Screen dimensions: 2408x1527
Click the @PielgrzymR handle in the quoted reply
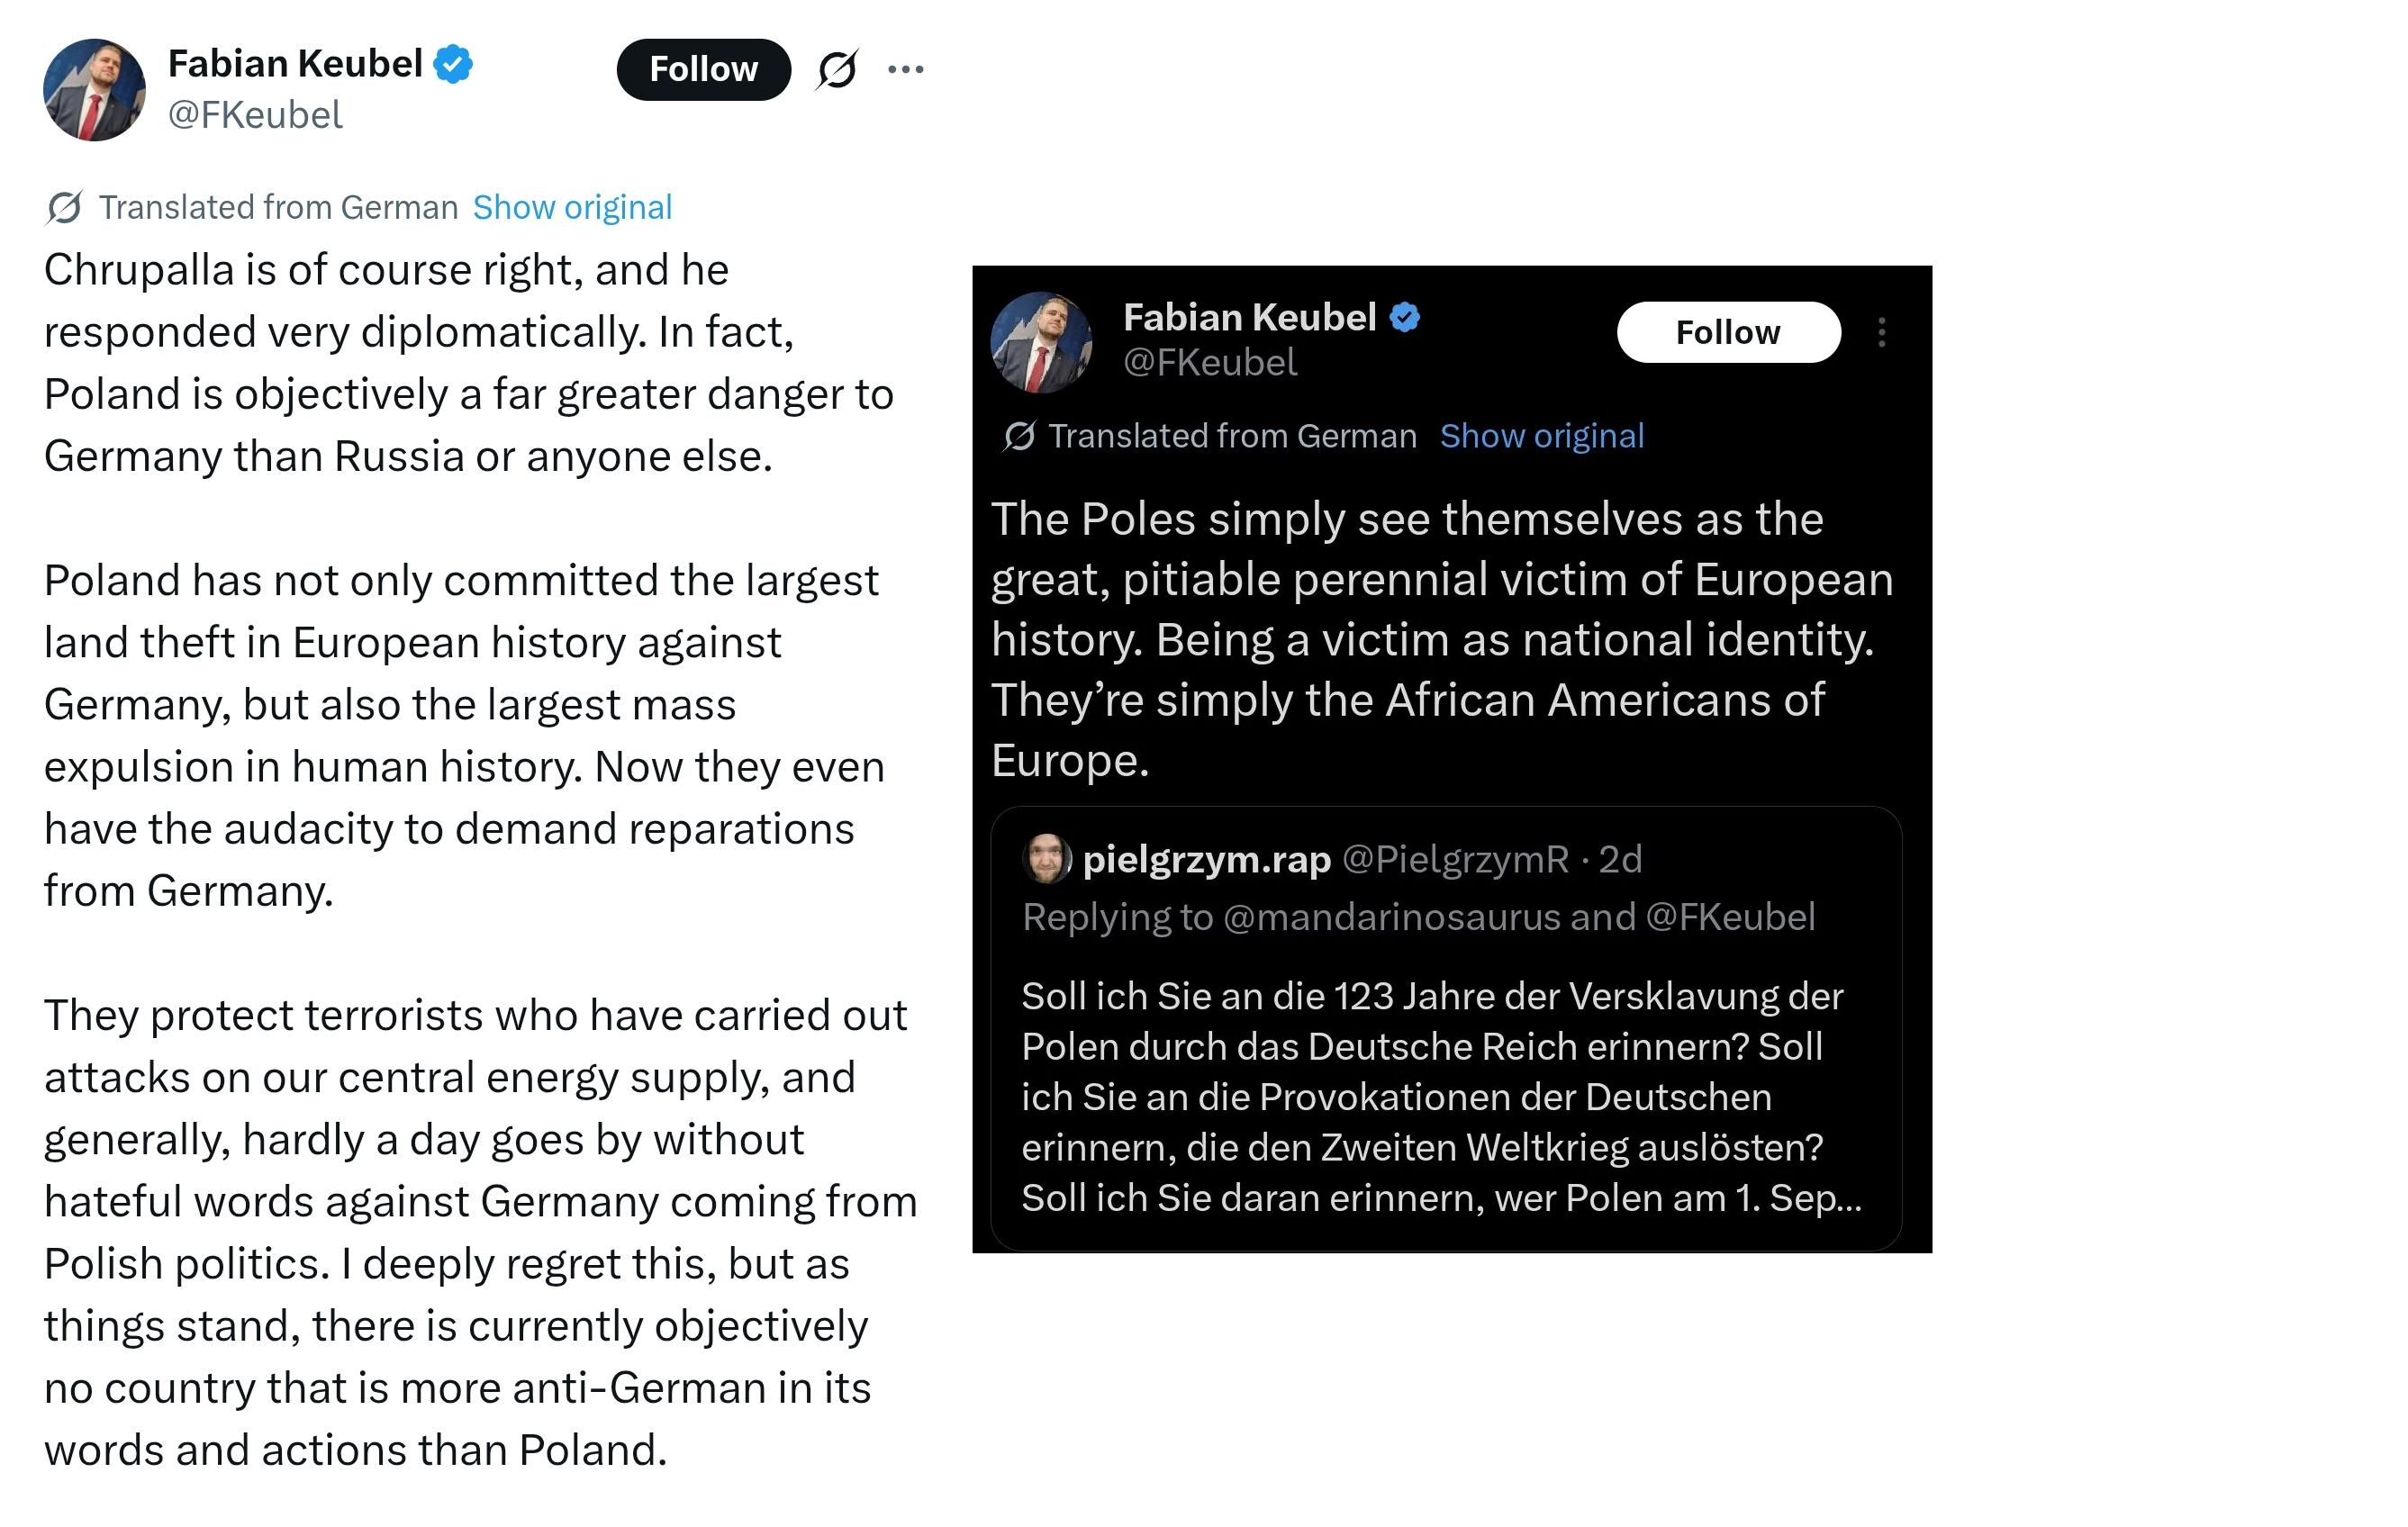point(1455,859)
